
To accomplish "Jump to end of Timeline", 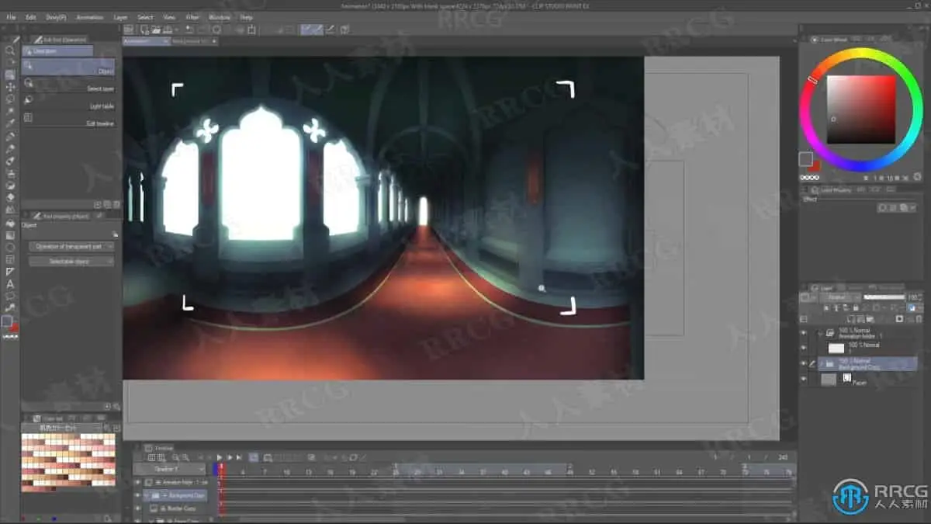I will pyautogui.click(x=240, y=457).
